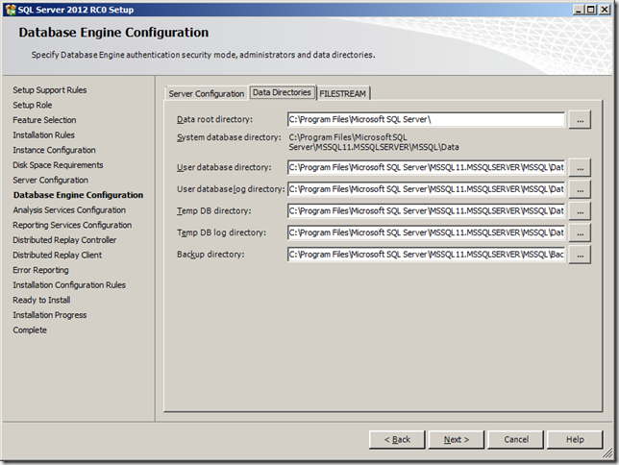Screen dimensions: 619x465
Task: Click the User database directory field
Action: tap(426, 167)
